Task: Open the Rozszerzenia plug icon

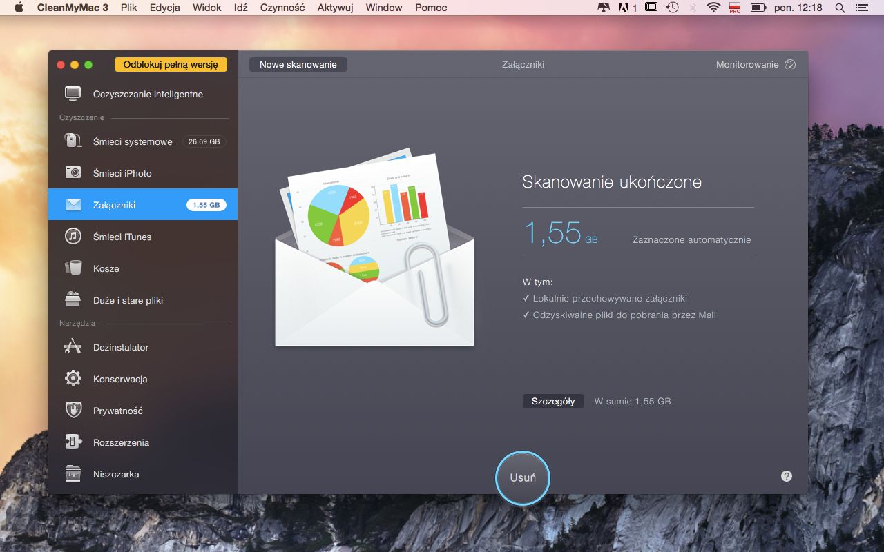Action: (73, 442)
